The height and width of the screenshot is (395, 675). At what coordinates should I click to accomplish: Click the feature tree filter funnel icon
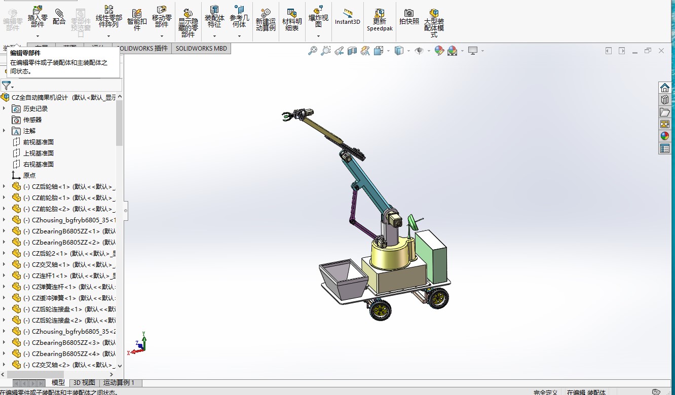pos(6,85)
